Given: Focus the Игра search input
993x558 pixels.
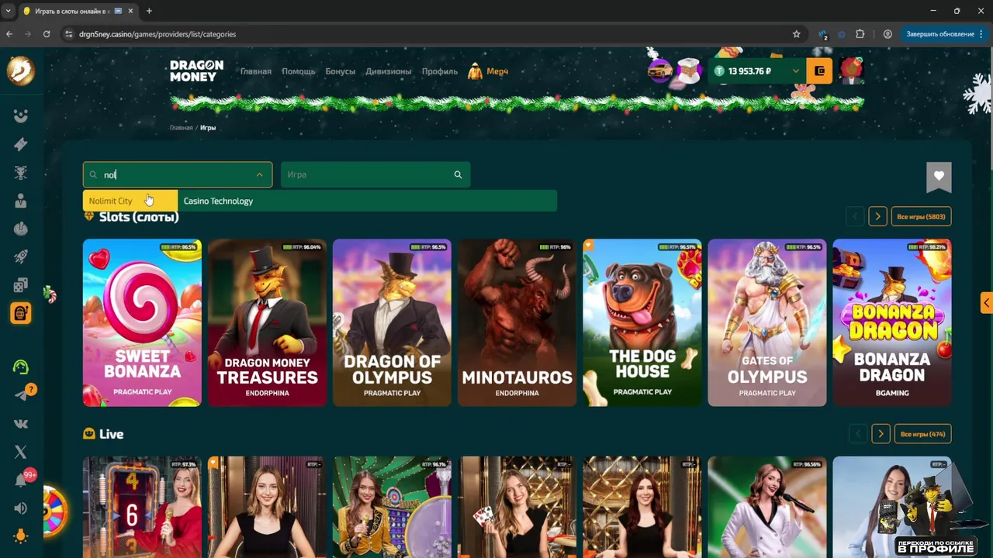Looking at the screenshot, I should 375,175.
